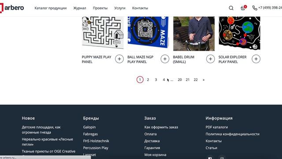Call the +7 (499) phone number link
Image resolution: width=282 pixels, height=159 pixels.
click(x=270, y=8)
